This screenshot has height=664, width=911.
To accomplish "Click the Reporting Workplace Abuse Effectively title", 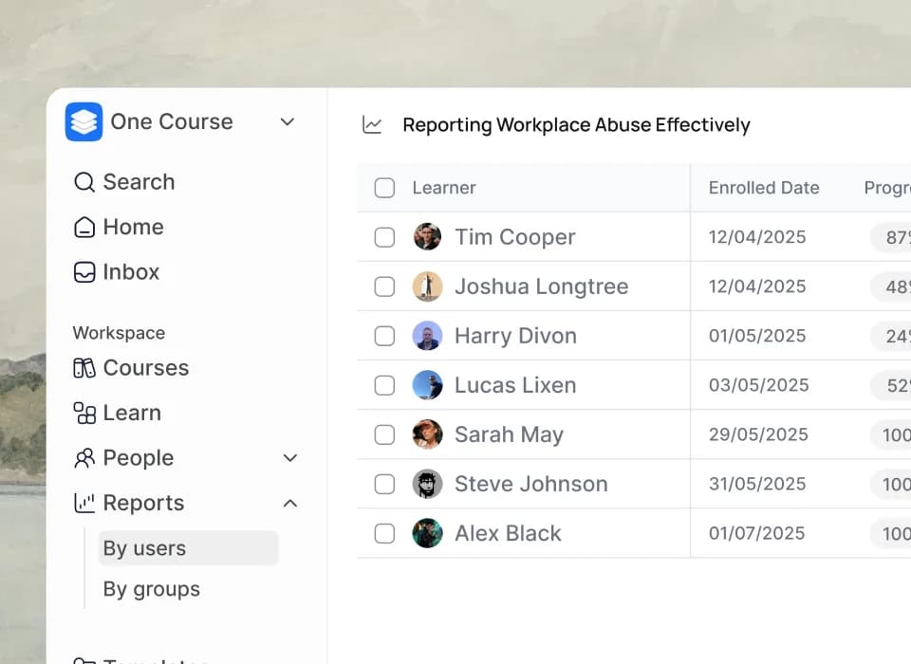I will click(x=576, y=125).
